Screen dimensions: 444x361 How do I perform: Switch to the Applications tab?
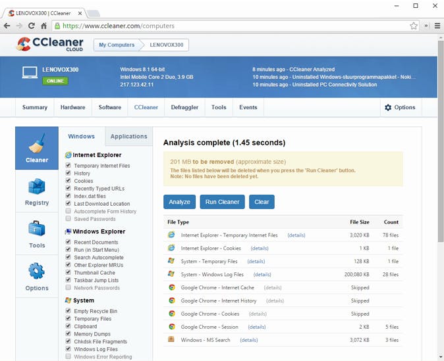point(128,137)
